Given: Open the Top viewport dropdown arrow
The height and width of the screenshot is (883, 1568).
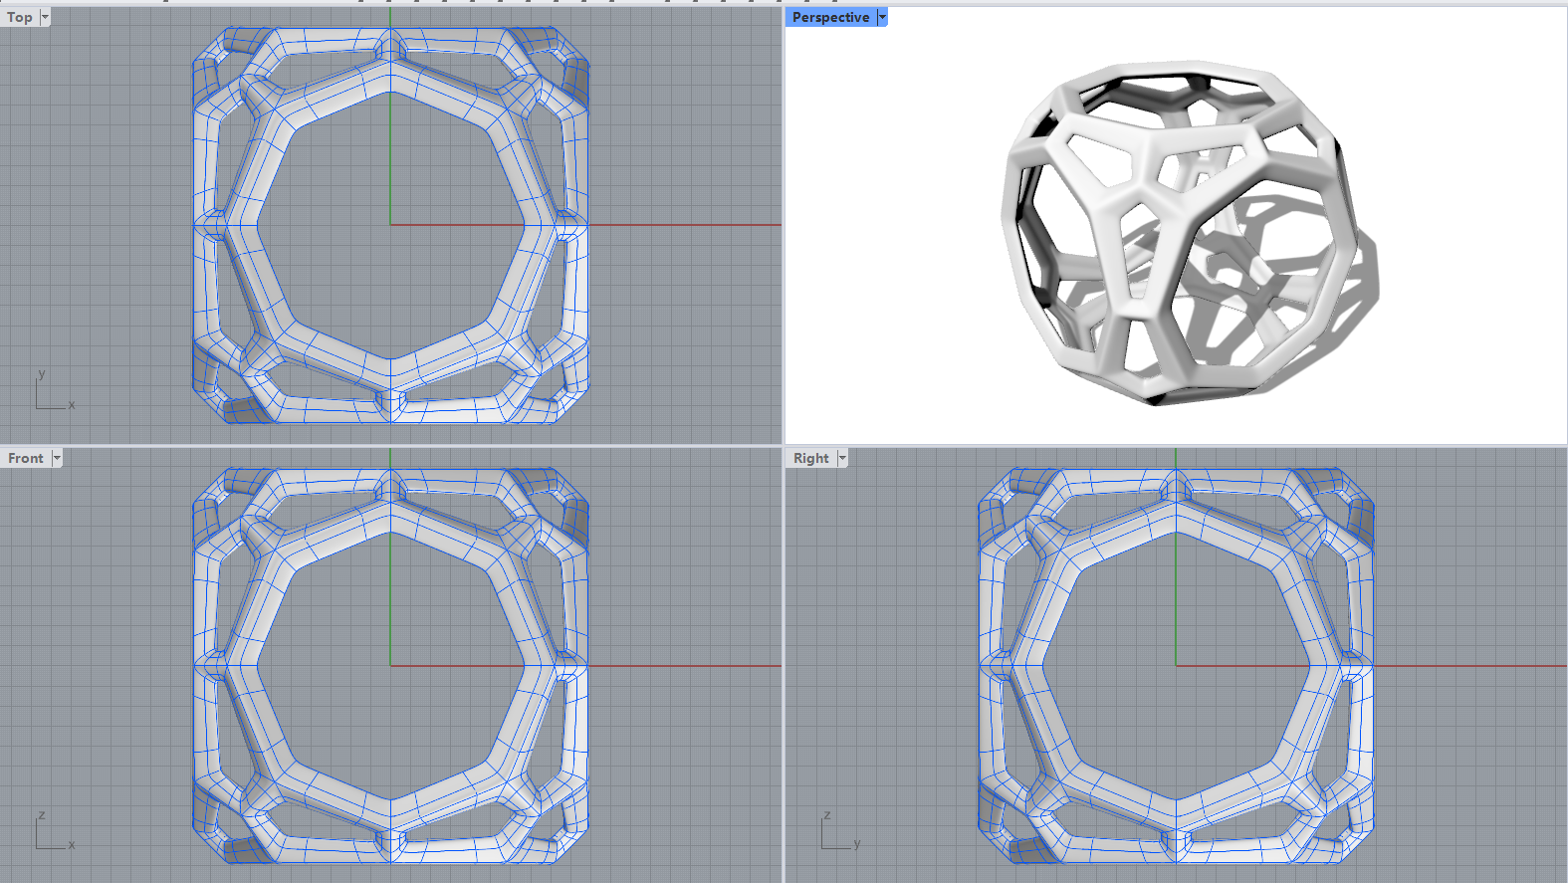Looking at the screenshot, I should [45, 17].
